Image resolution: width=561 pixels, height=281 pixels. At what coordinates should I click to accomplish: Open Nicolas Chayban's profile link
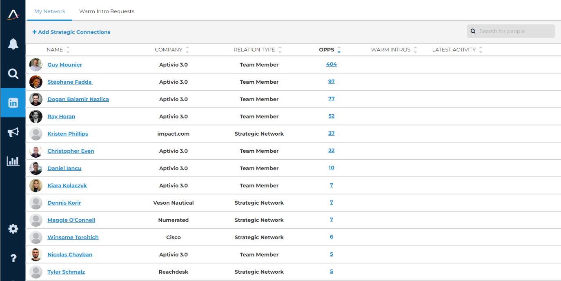click(70, 254)
